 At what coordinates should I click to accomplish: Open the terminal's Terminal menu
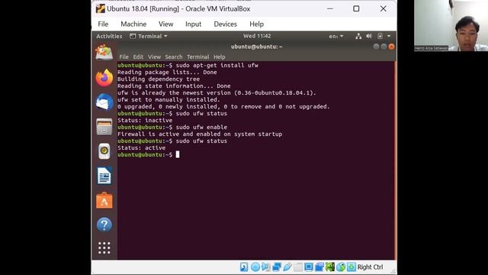coord(198,57)
